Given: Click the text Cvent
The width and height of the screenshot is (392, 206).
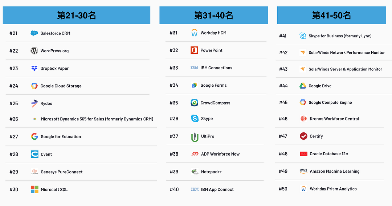Looking at the screenshot, I should coord(46,154).
